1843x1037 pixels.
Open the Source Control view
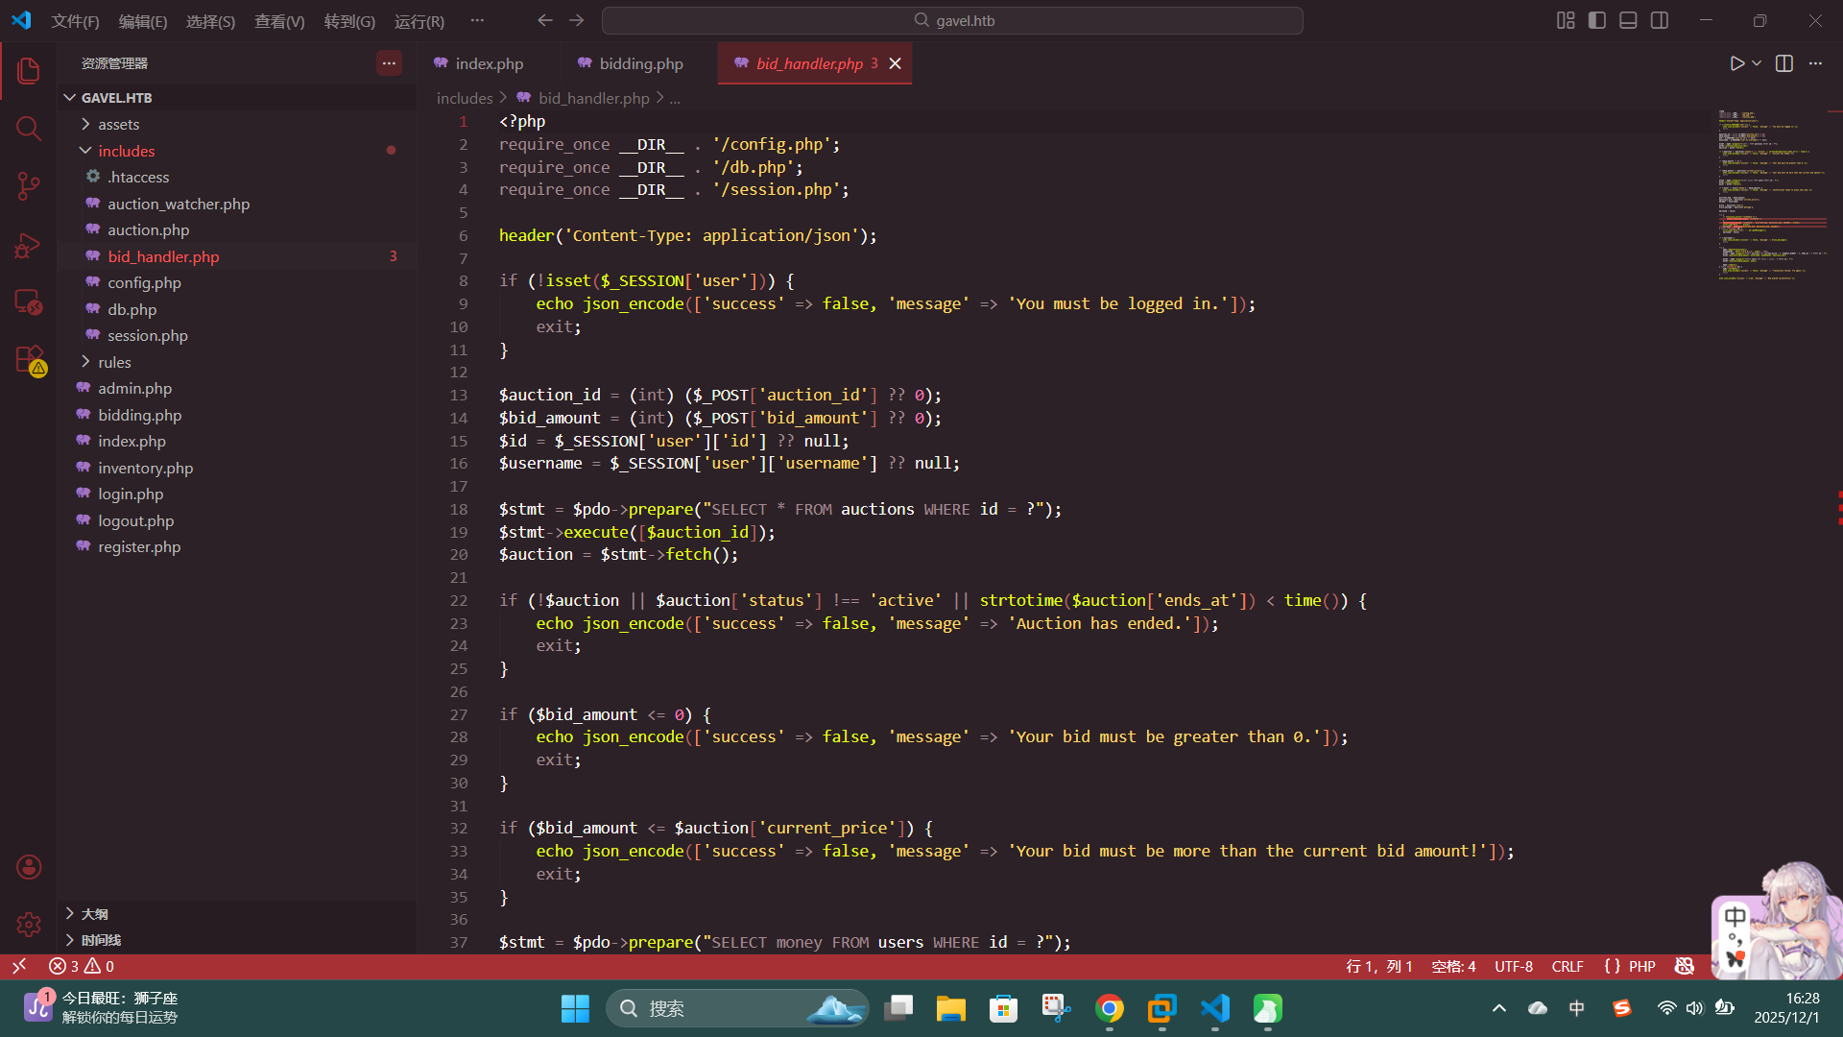click(x=29, y=186)
